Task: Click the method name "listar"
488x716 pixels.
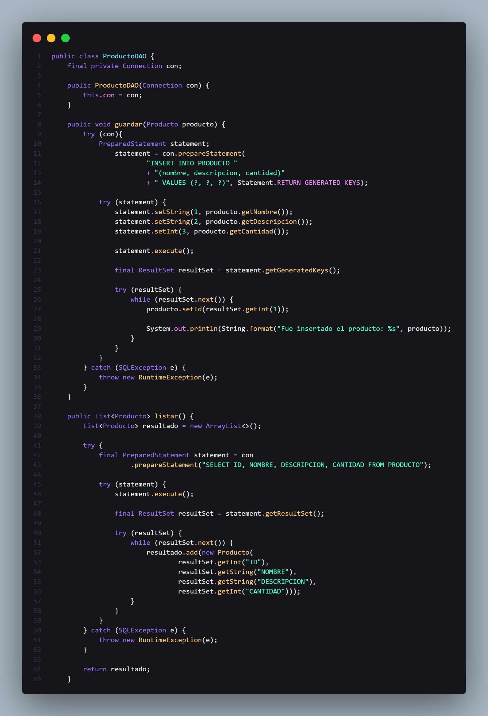Action: click(x=166, y=416)
